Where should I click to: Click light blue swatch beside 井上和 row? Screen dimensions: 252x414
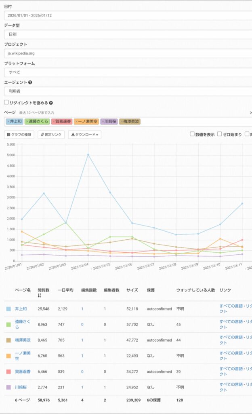(8, 308)
